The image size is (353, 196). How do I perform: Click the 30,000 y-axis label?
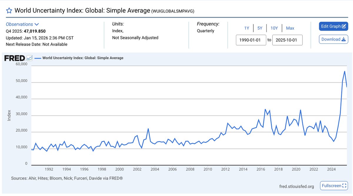(x=21, y=114)
